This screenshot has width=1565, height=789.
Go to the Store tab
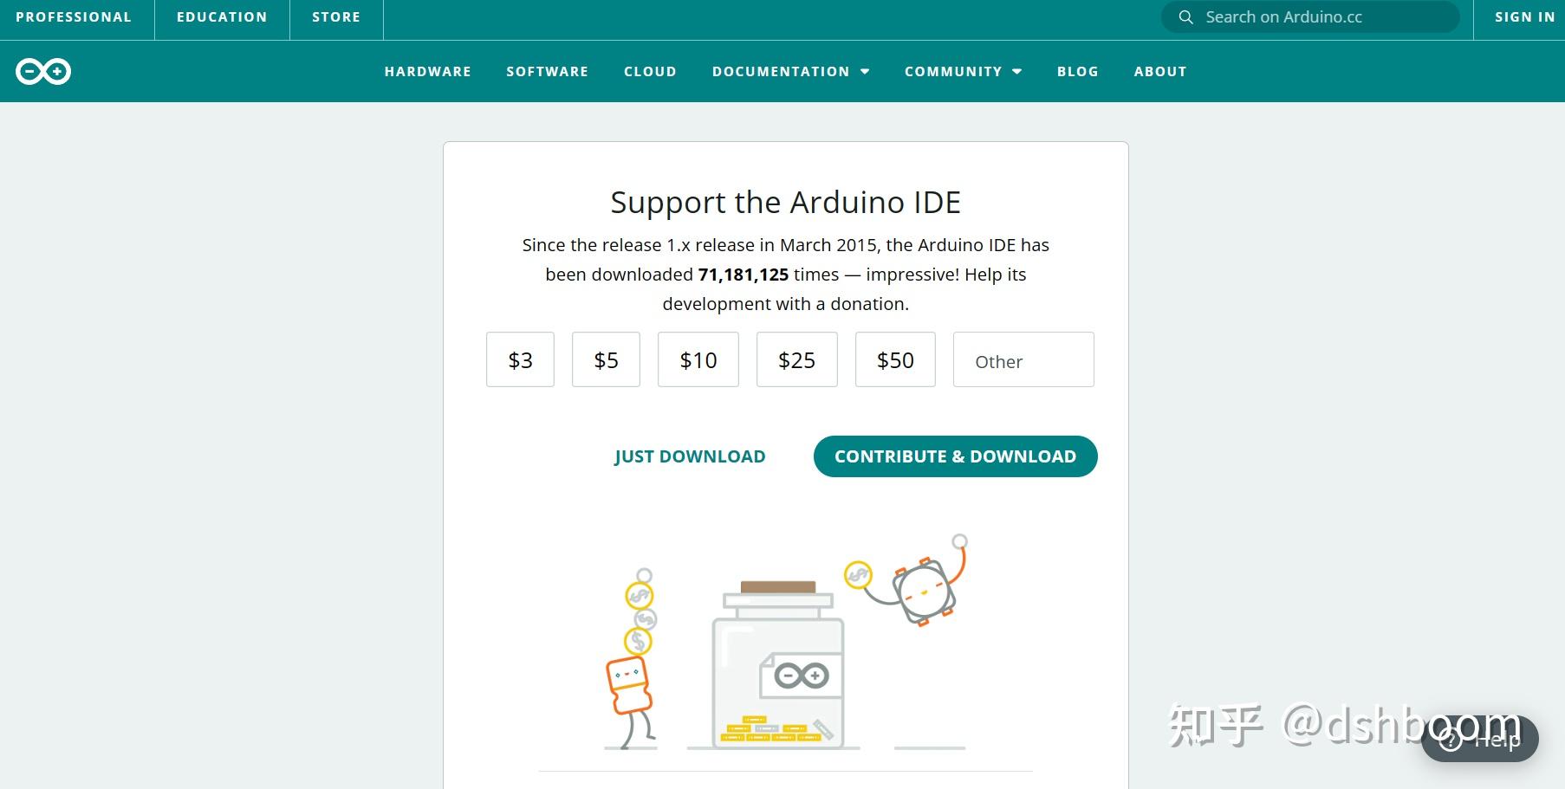336,17
